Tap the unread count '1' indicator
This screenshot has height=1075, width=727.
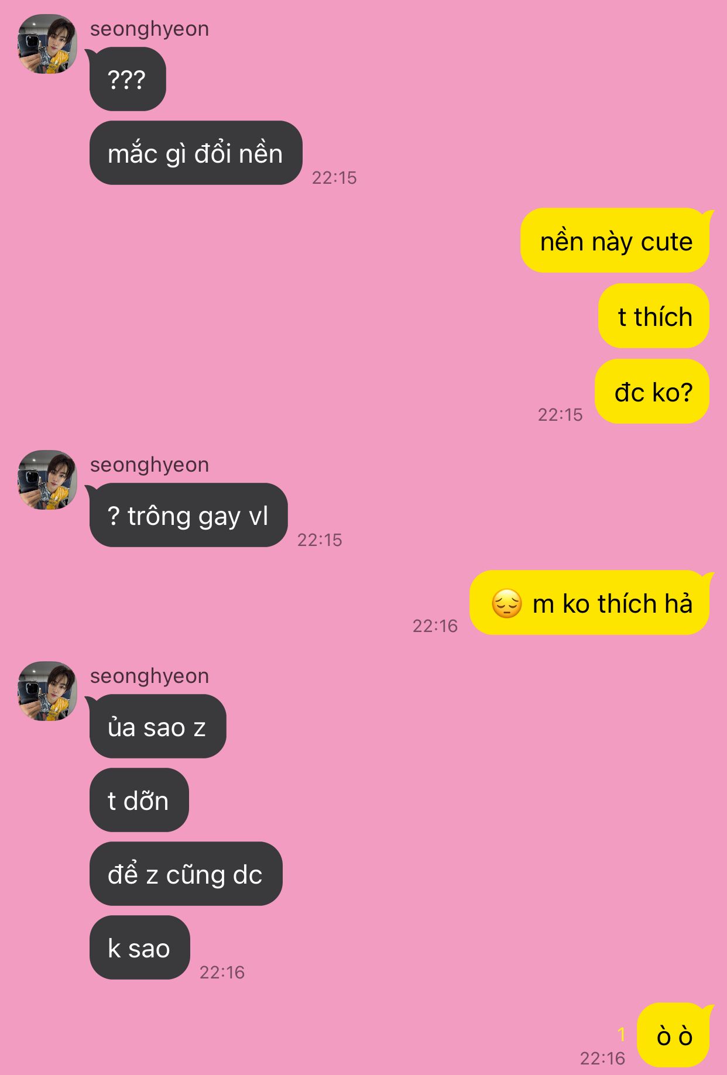(622, 1035)
